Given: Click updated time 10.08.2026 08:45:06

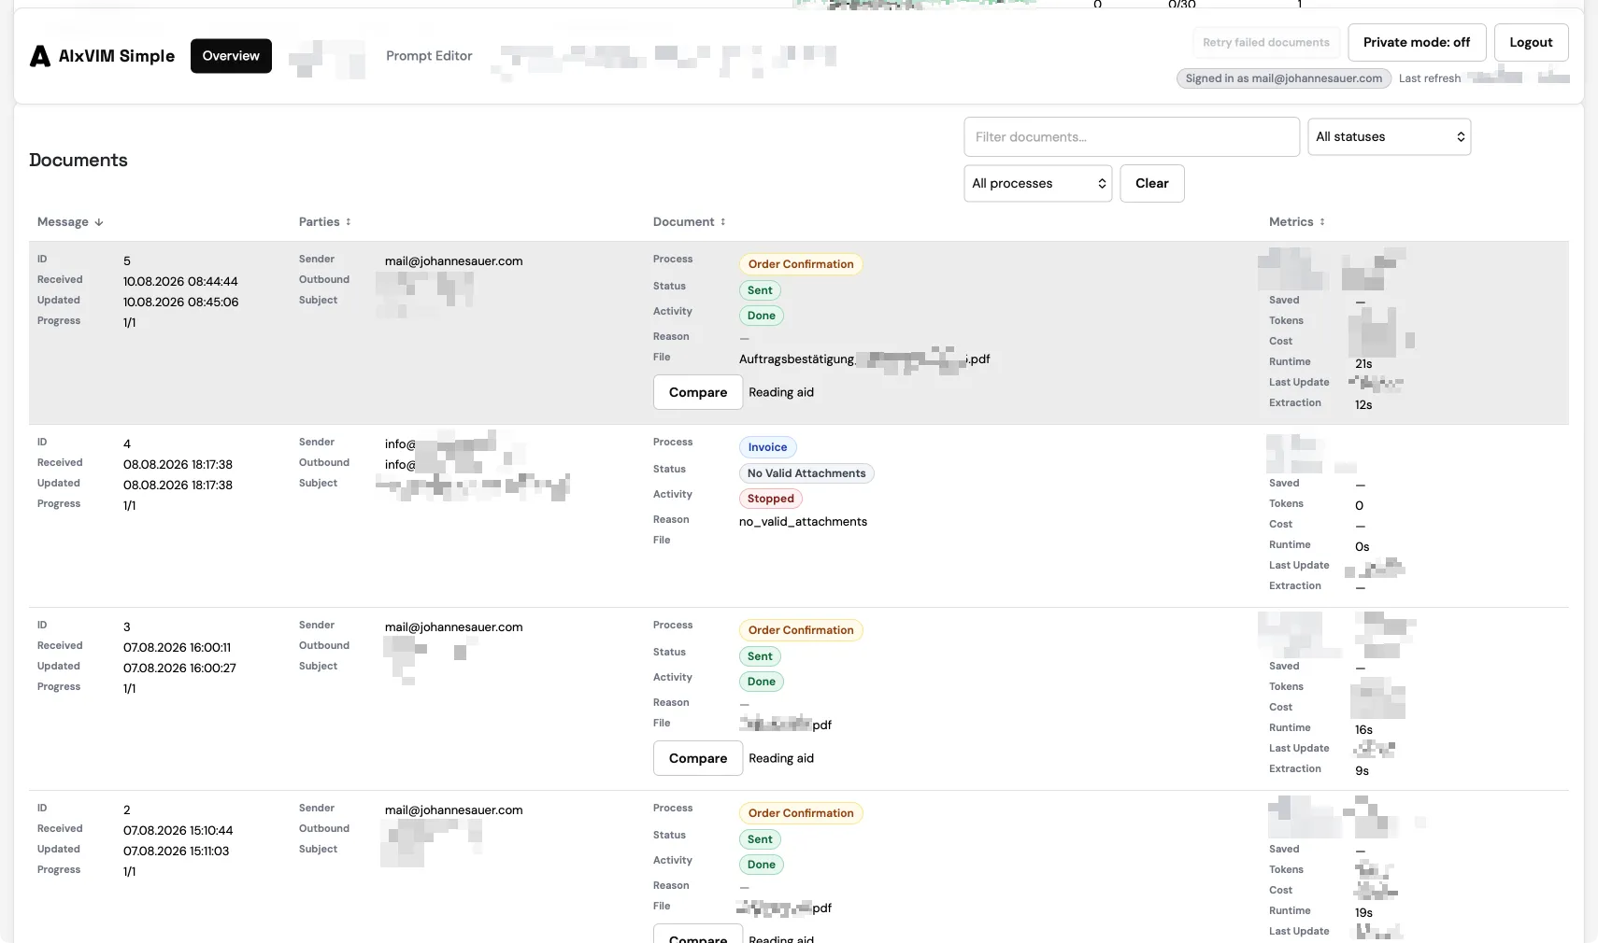Looking at the screenshot, I should click(x=180, y=303).
